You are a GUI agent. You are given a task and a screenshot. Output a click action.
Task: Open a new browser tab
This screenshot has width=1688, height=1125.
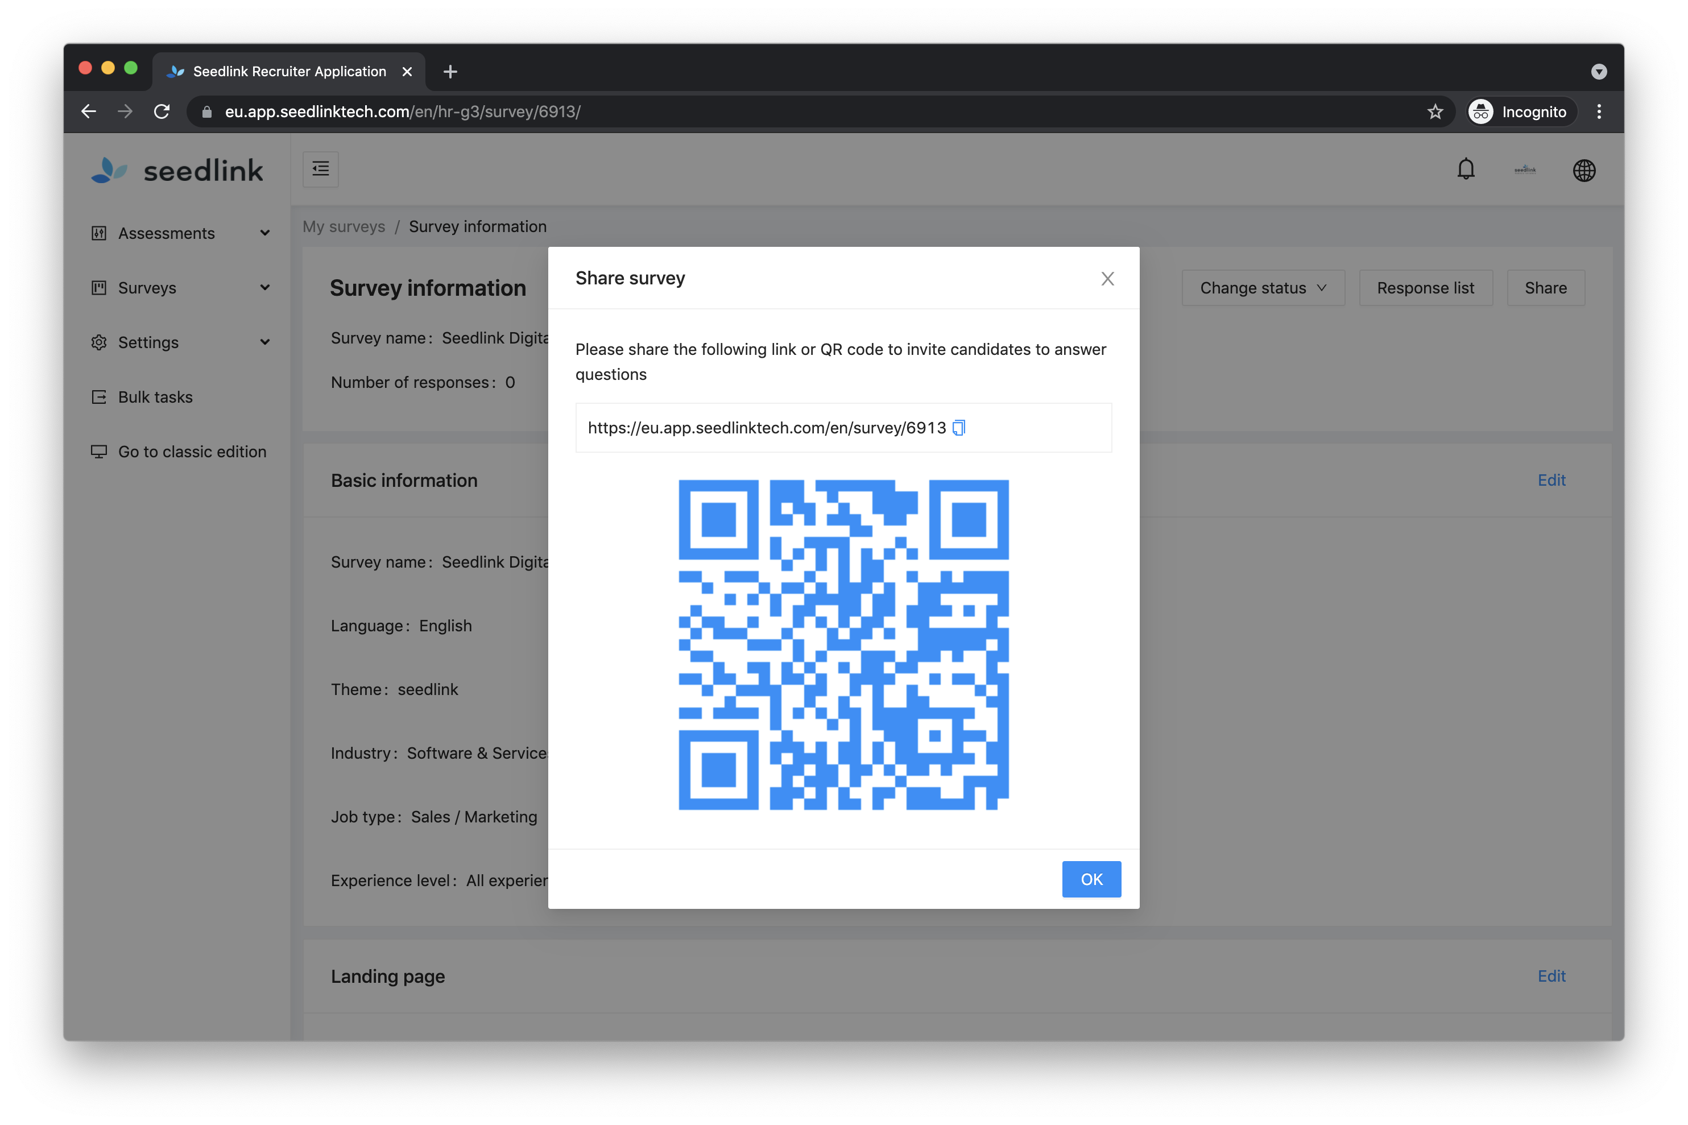[x=450, y=72]
